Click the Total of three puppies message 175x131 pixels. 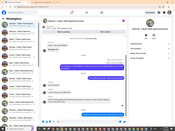(x=79, y=101)
